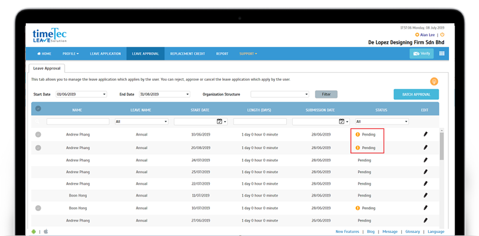Edit Andrew Phang leave starting 27/06/2019
The width and height of the screenshot is (479, 236).
point(425,220)
